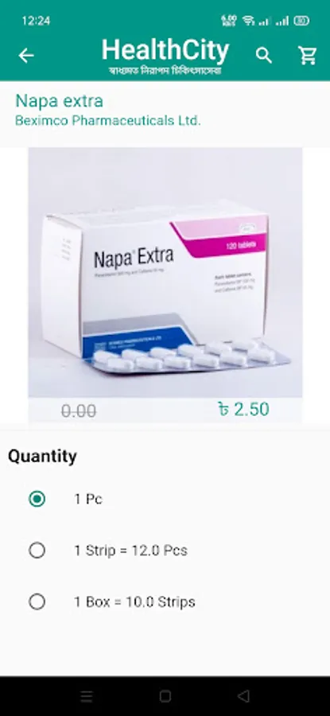
Task: Tap the battery indicator in status bar
Action: [x=301, y=21]
